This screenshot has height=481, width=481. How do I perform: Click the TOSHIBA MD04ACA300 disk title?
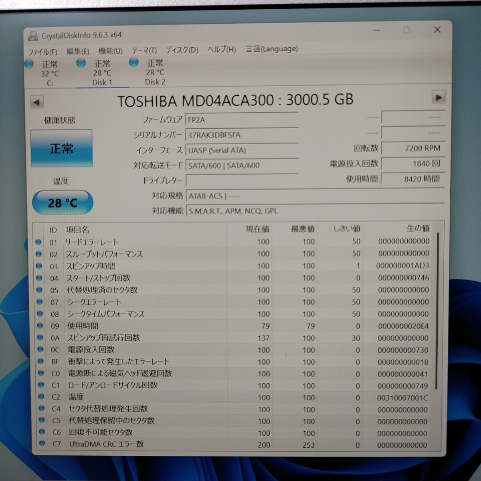(235, 100)
